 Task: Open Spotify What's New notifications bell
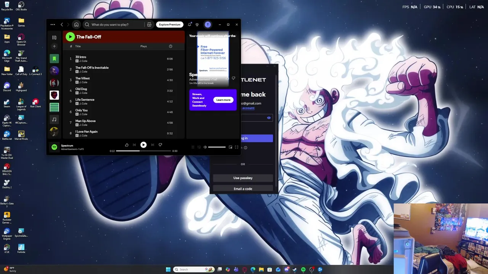point(189,24)
